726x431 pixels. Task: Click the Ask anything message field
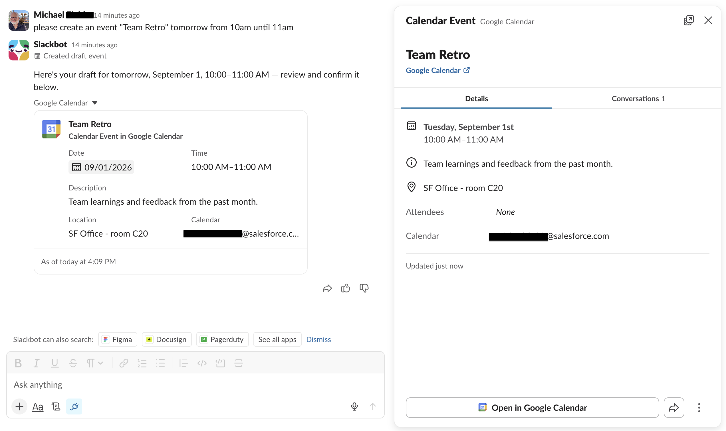195,385
